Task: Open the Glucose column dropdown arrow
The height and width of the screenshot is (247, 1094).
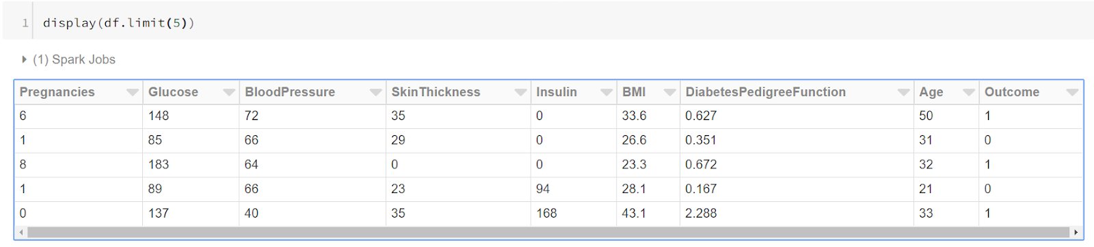Action: pos(229,92)
